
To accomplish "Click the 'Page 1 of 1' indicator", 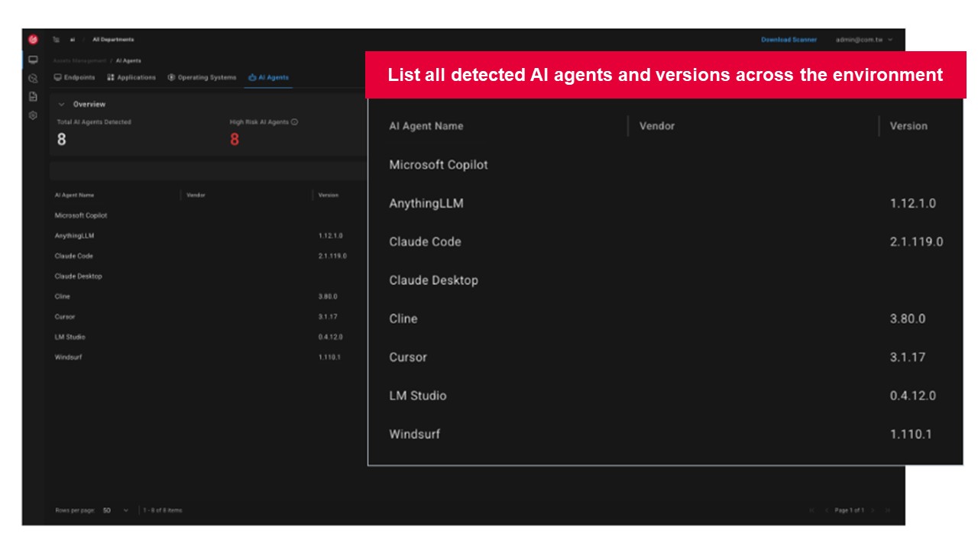I will pyautogui.click(x=850, y=510).
